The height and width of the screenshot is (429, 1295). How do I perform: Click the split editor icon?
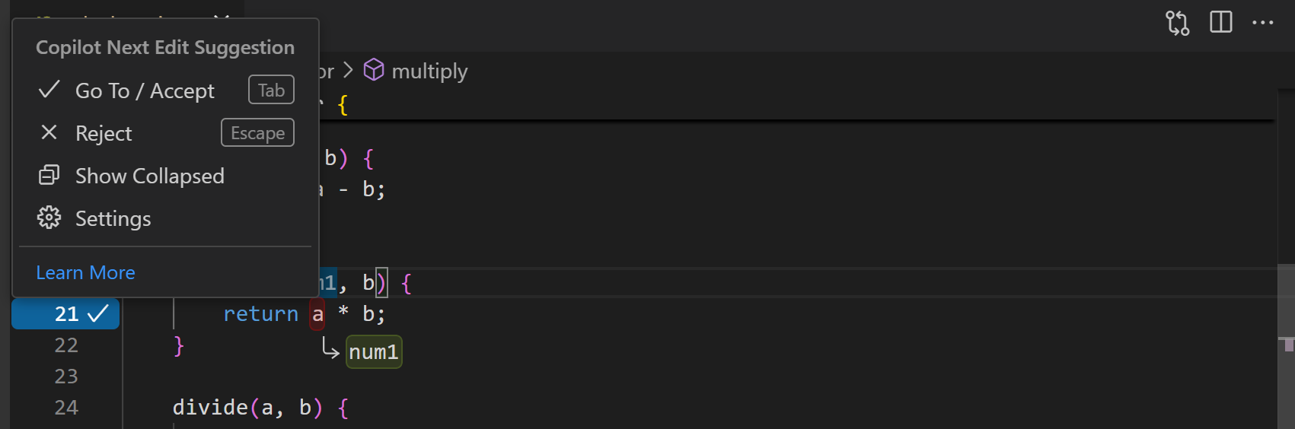[1220, 22]
